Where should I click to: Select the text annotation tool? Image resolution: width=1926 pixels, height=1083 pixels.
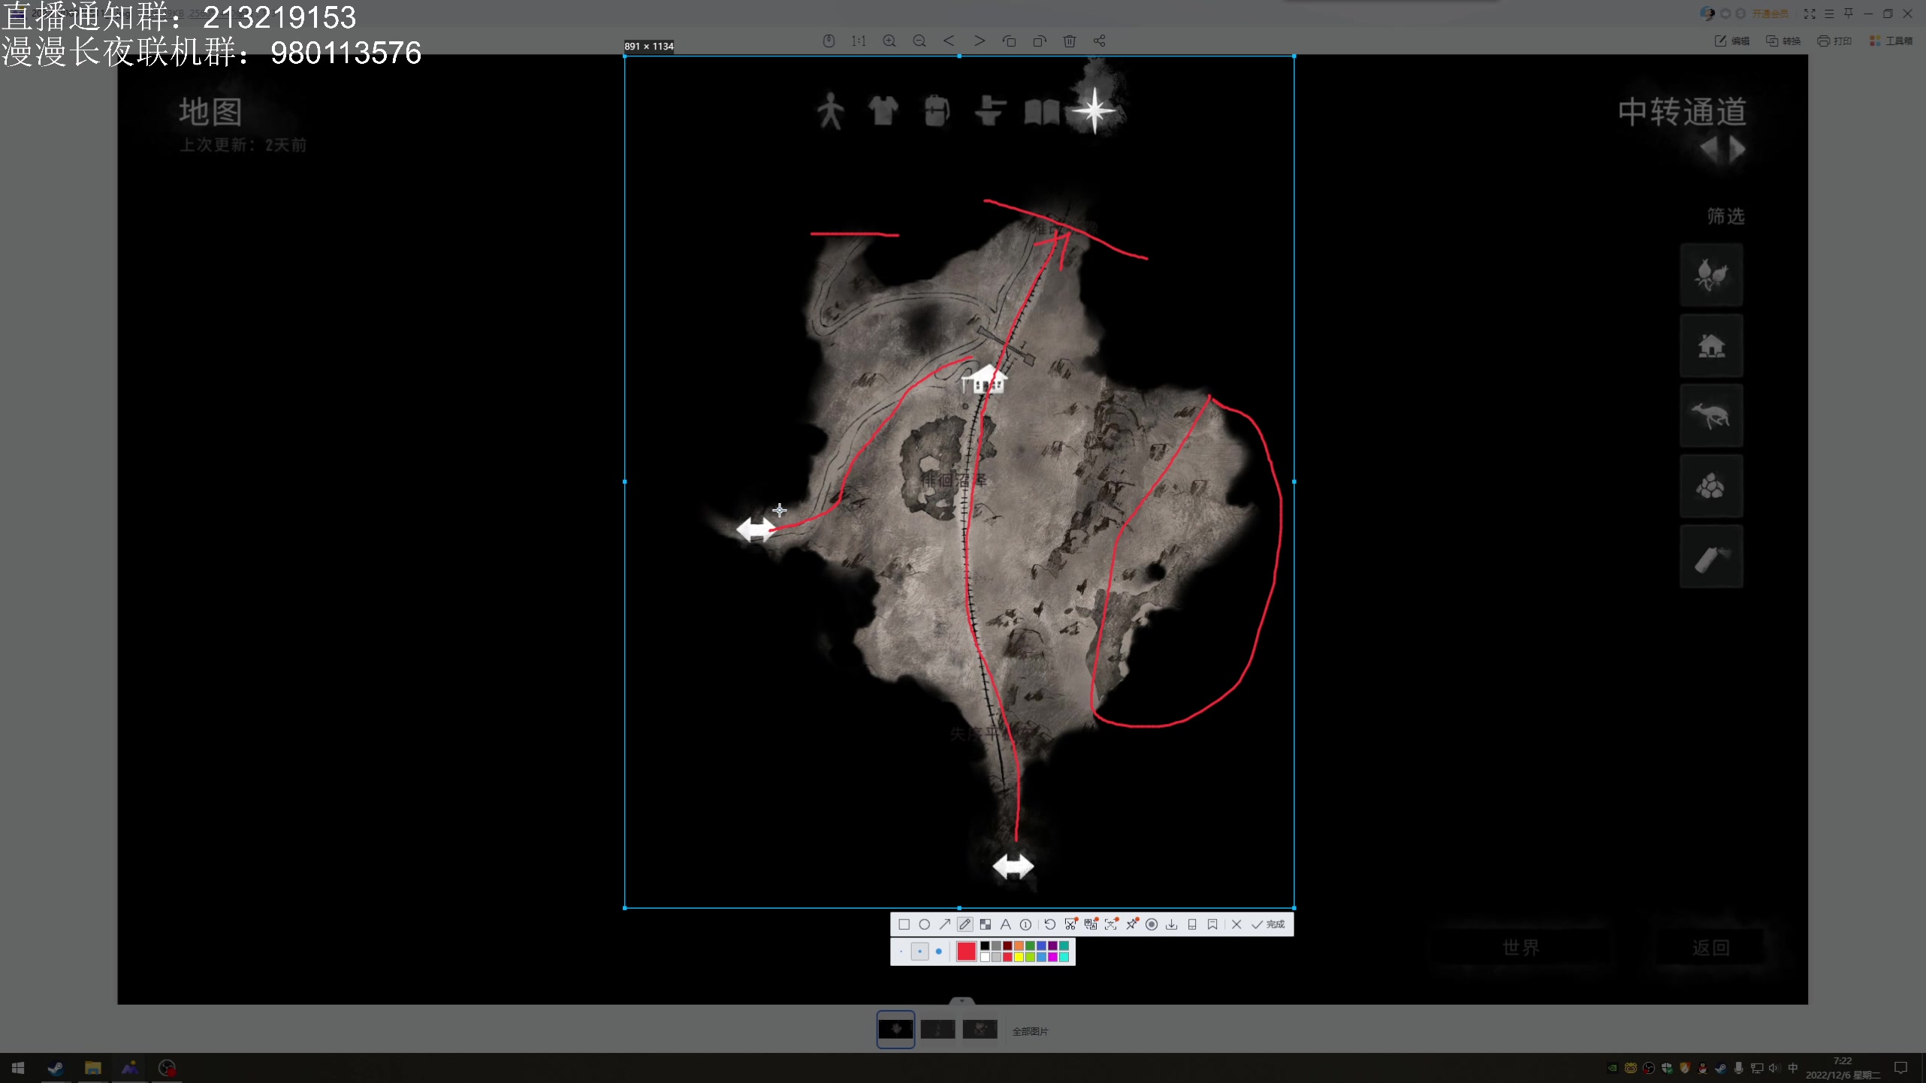pyautogui.click(x=1006, y=925)
